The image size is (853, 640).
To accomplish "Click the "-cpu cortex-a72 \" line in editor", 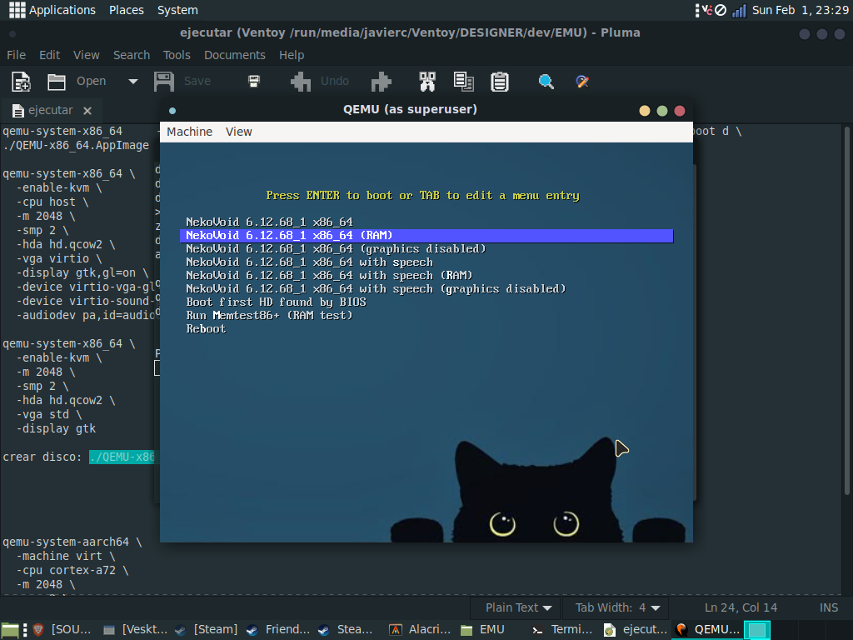I will 72,570.
